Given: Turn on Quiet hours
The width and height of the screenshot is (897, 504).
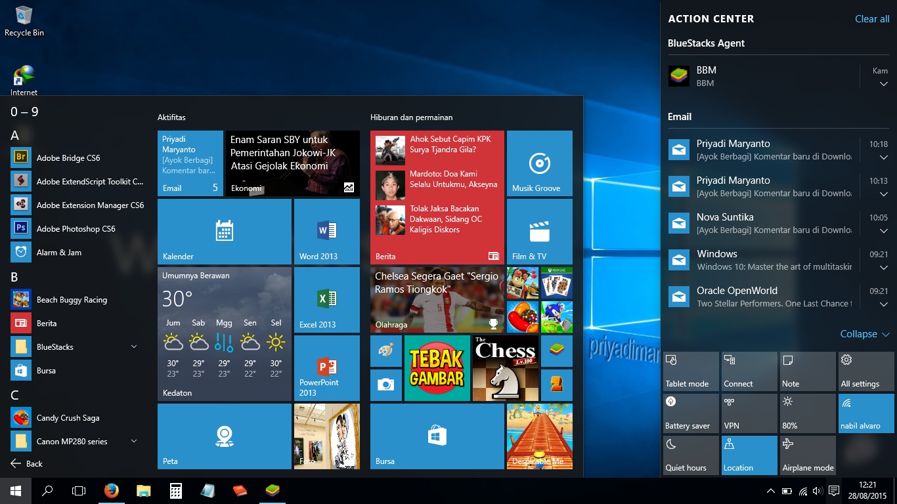Looking at the screenshot, I should point(691,455).
